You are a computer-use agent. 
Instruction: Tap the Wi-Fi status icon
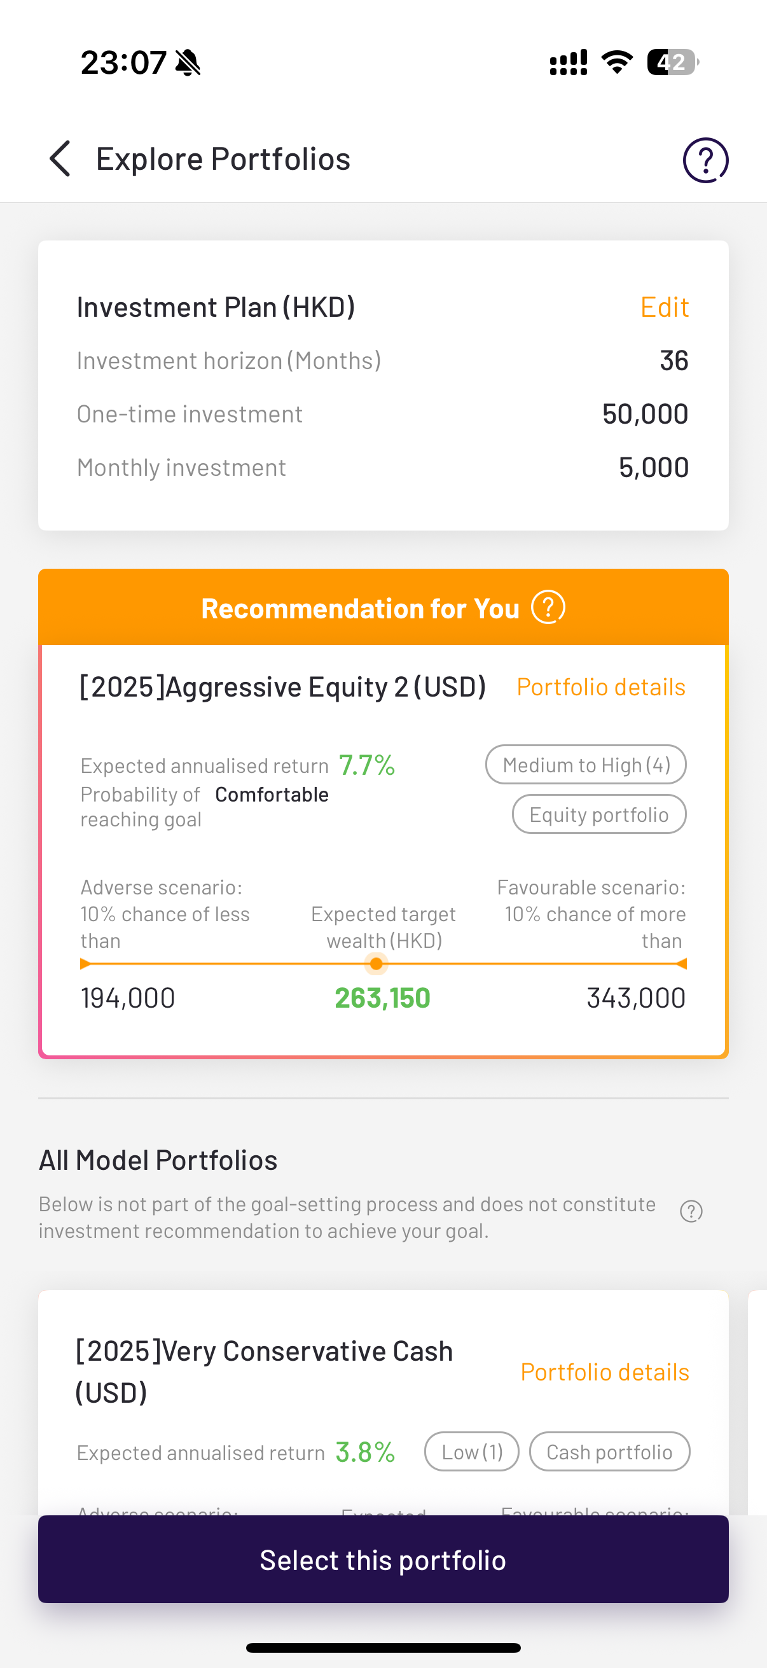tap(617, 63)
